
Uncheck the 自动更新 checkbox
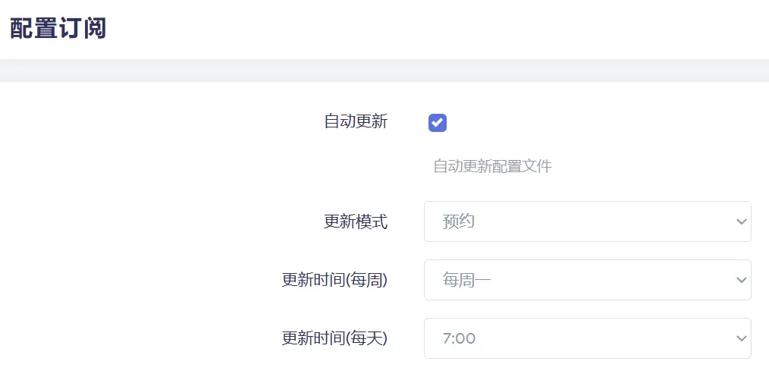[x=438, y=123]
